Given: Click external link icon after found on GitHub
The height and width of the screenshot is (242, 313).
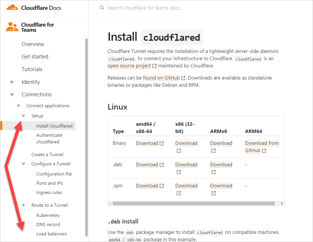Looking at the screenshot, I should (183, 78).
